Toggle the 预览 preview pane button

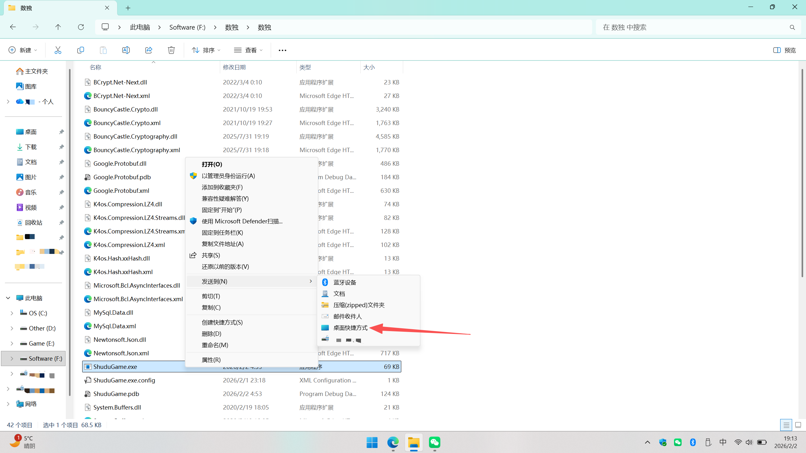pyautogui.click(x=784, y=50)
